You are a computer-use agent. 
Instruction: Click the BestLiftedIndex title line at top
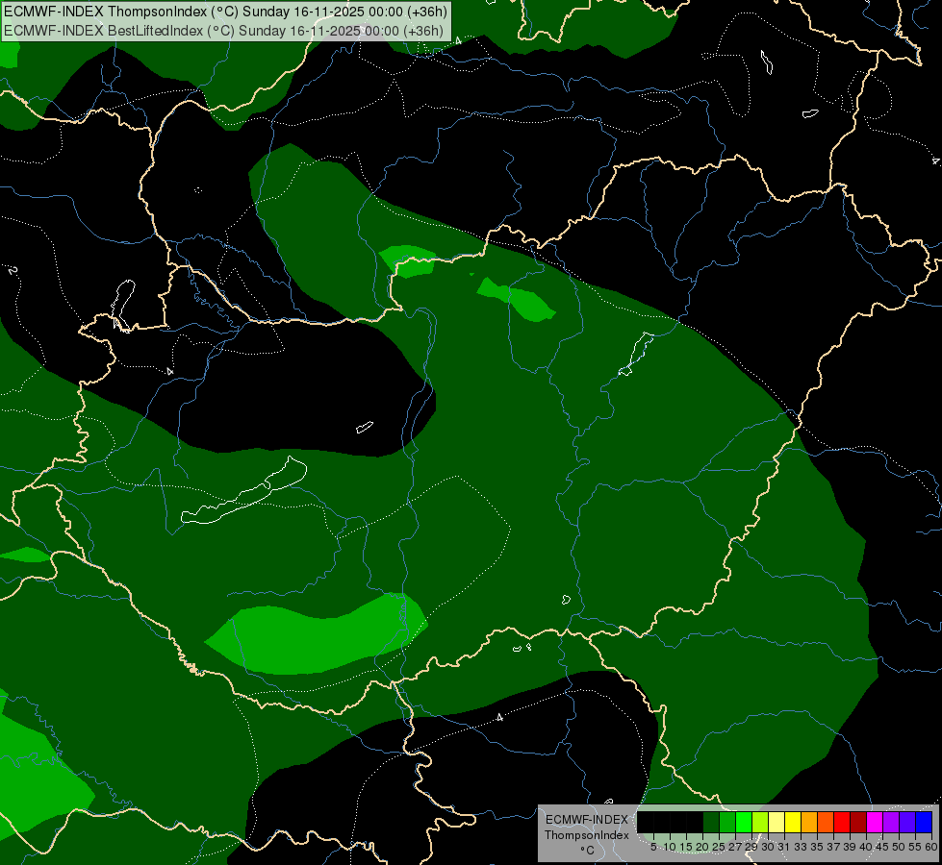[223, 31]
